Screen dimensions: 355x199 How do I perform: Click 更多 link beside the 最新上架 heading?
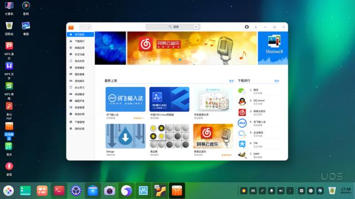point(231,81)
